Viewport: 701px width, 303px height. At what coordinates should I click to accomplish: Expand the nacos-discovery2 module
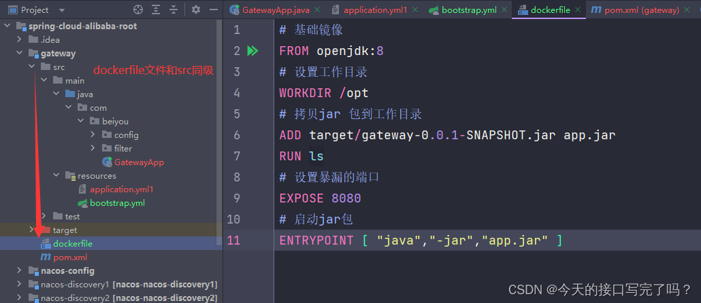[x=19, y=298]
